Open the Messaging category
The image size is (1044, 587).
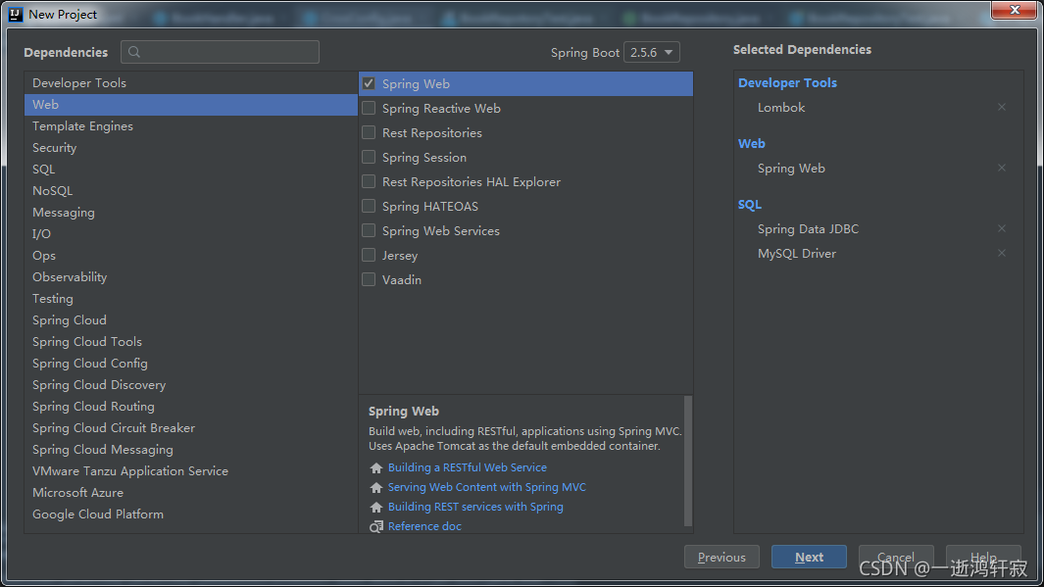191,213
